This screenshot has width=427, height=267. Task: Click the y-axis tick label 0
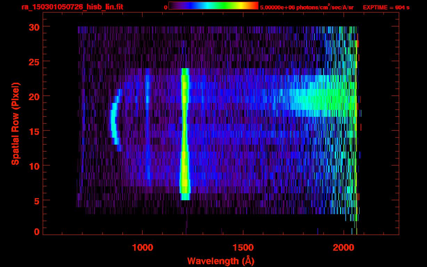tap(36, 232)
